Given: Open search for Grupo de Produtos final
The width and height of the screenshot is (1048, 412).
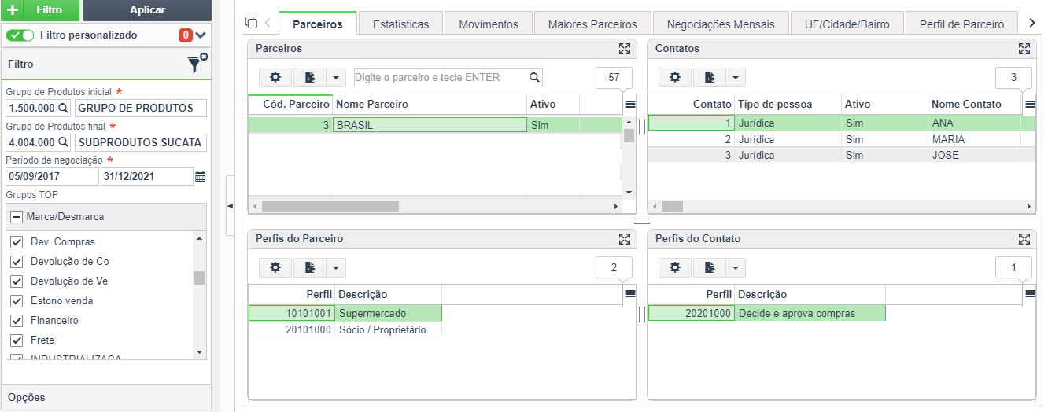Looking at the screenshot, I should tap(63, 142).
